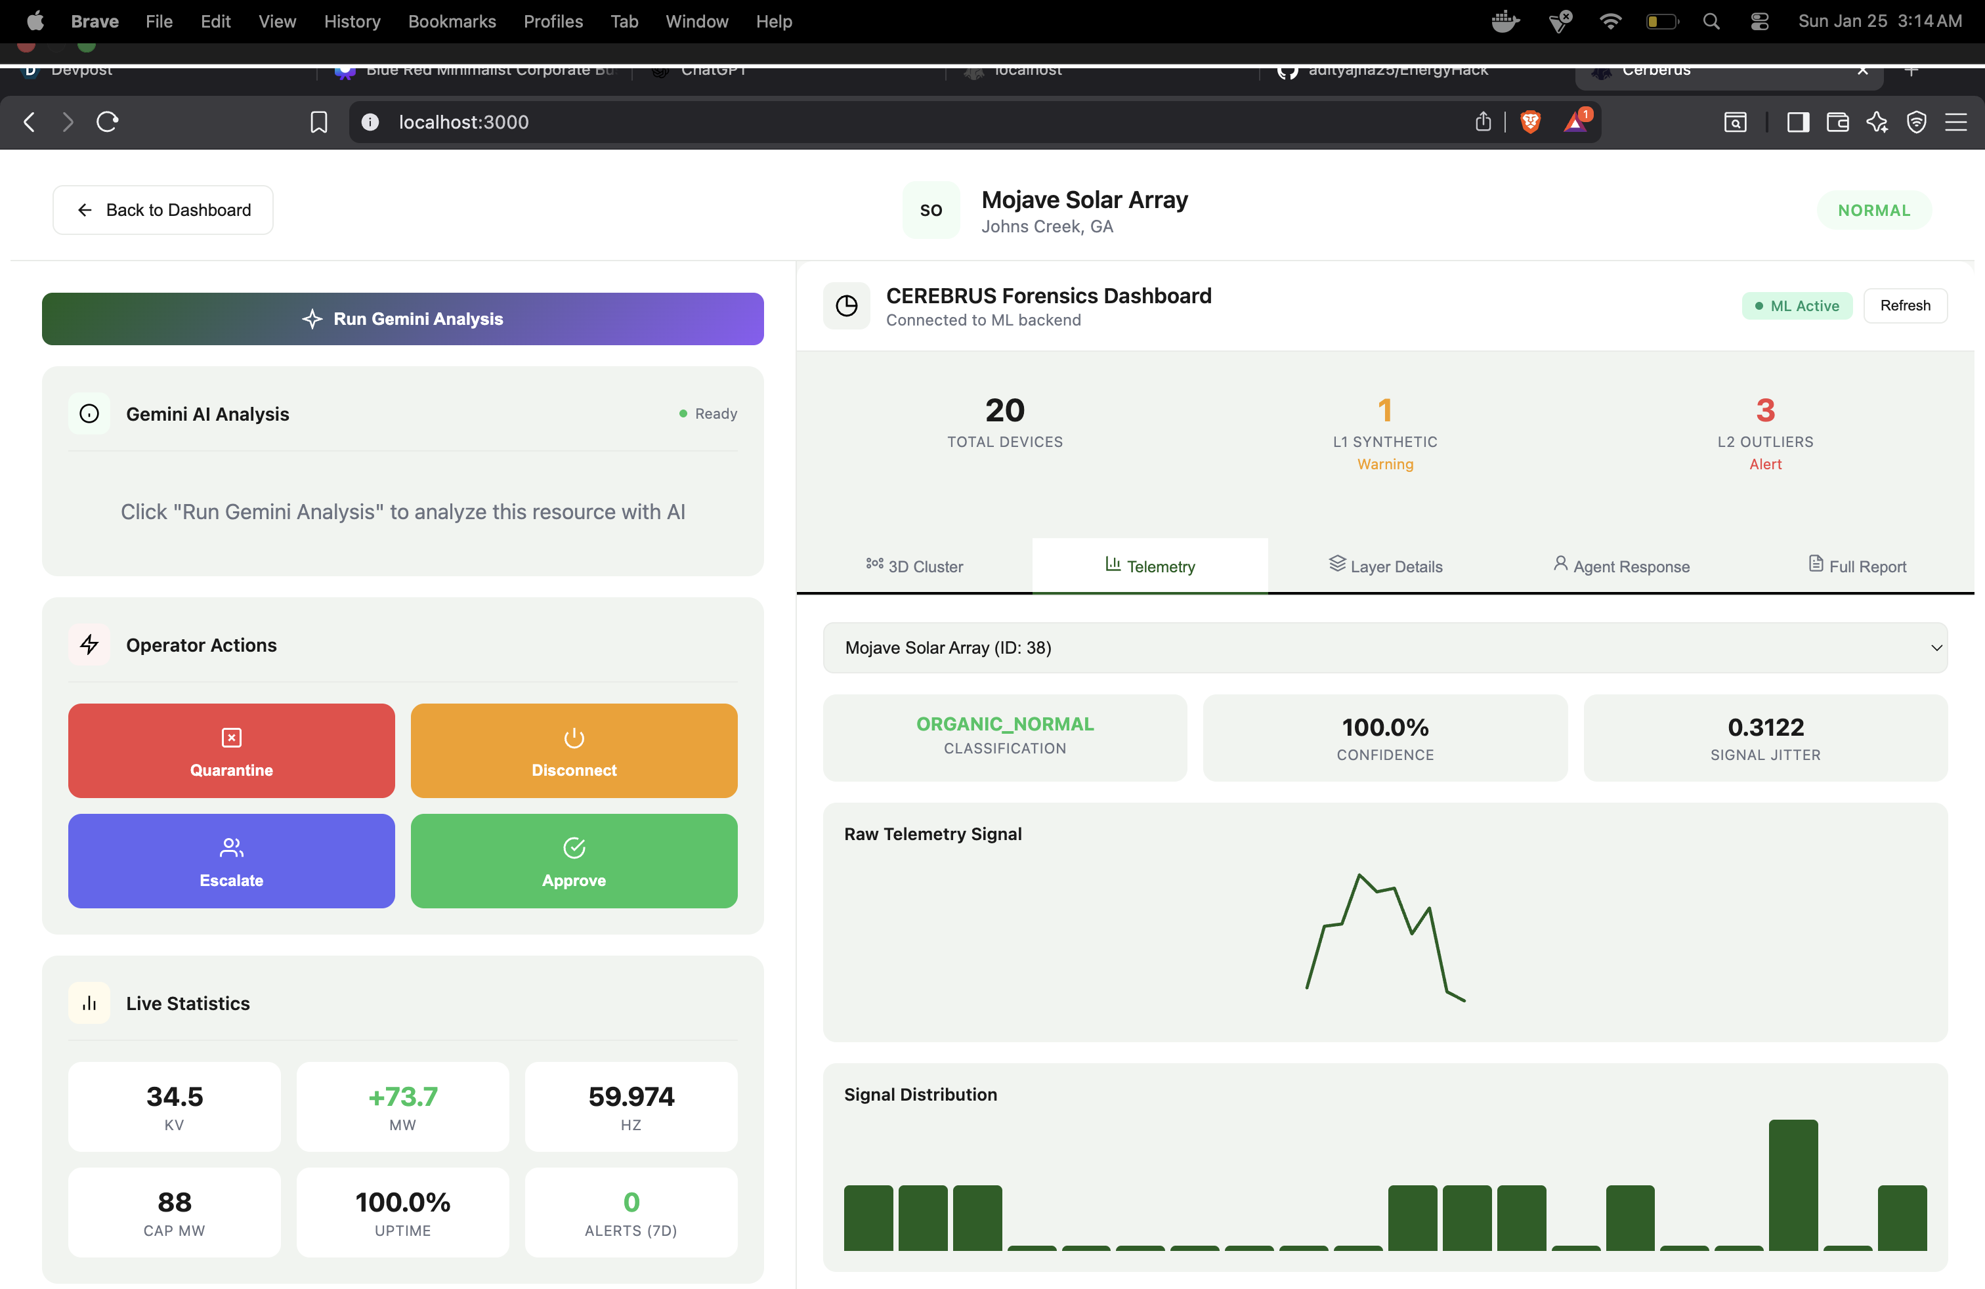
Task: Reload the page with refresh icon
Action: pyautogui.click(x=108, y=121)
